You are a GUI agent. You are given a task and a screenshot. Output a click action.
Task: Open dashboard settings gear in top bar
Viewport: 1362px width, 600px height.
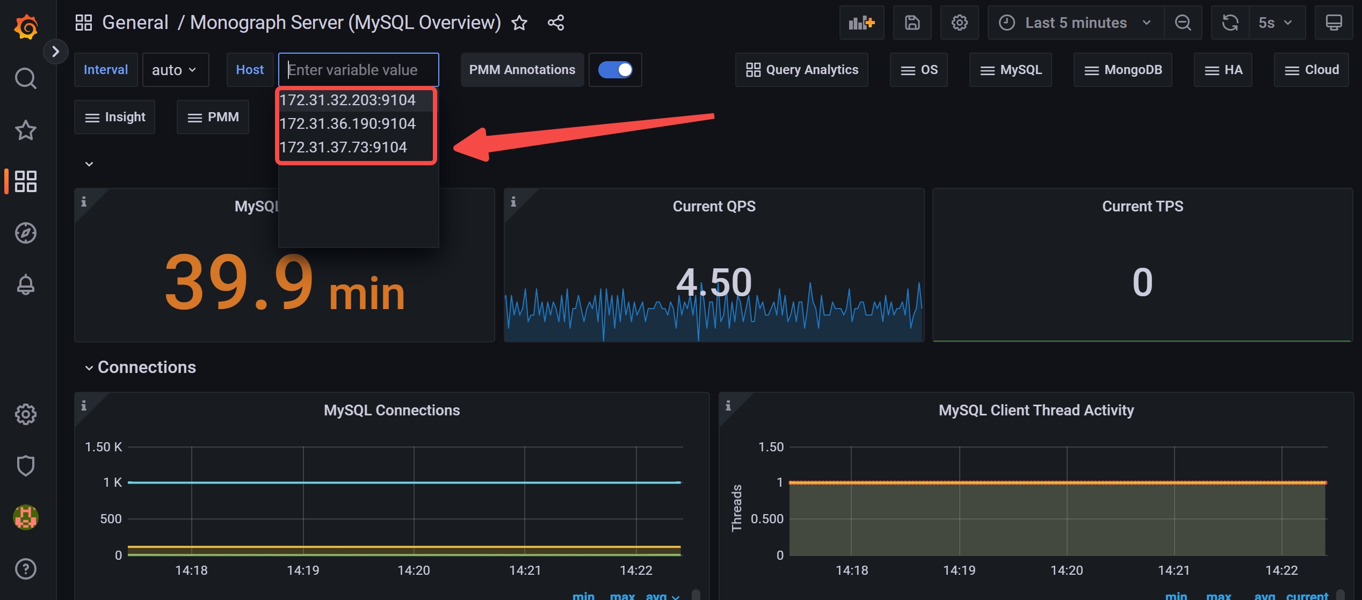pos(959,23)
